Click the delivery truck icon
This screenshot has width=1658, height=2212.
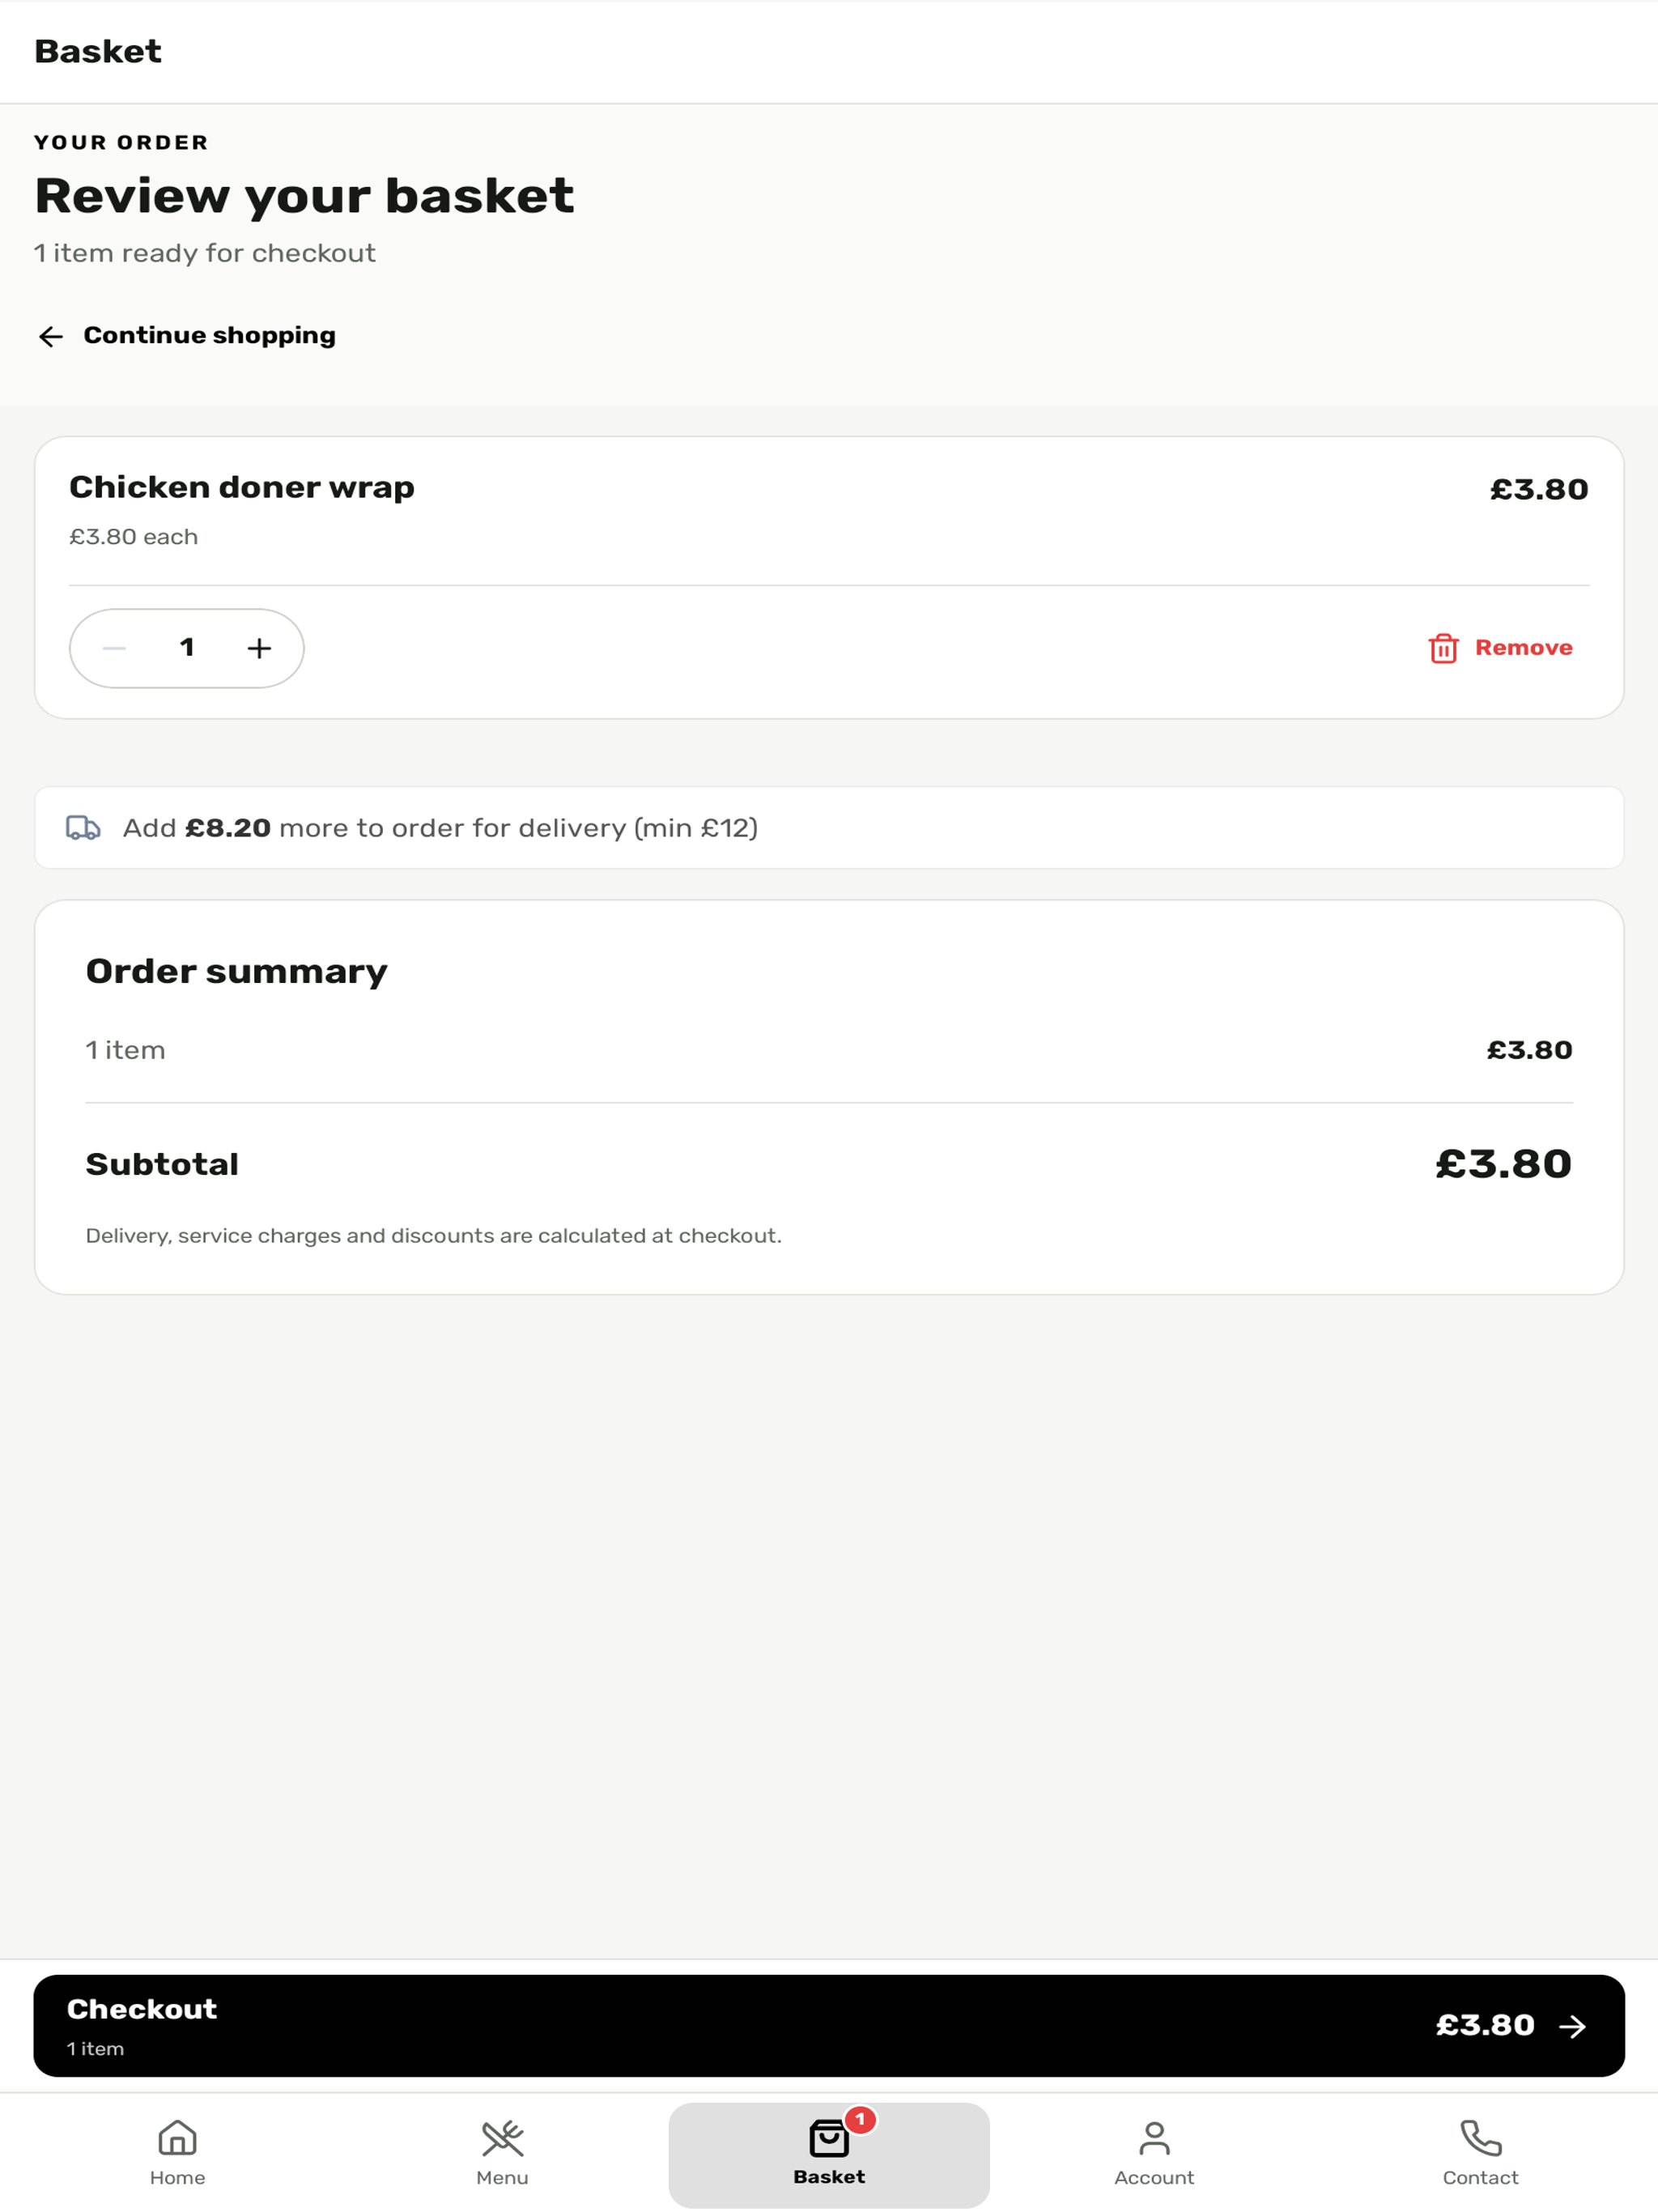(x=83, y=827)
